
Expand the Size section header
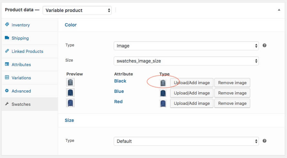click(69, 120)
